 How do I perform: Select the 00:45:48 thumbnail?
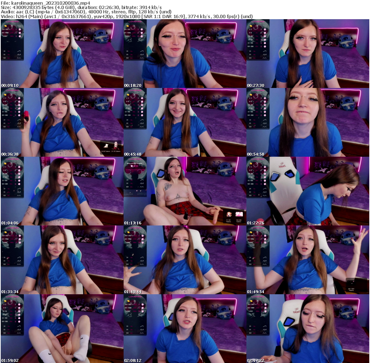[x=185, y=122]
